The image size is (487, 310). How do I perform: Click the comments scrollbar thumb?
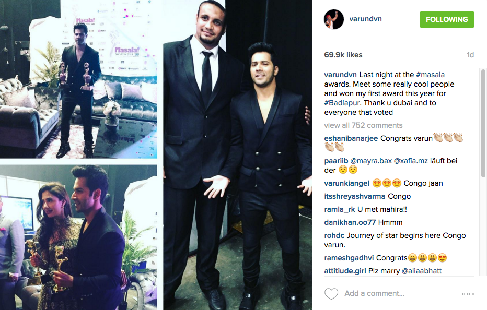pos(483,124)
